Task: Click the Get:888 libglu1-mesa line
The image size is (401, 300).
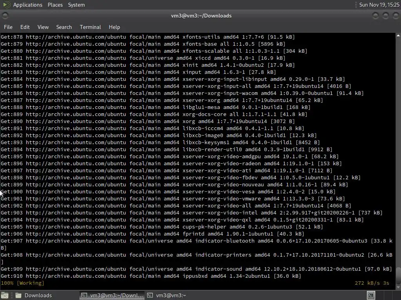Action: click(155, 107)
